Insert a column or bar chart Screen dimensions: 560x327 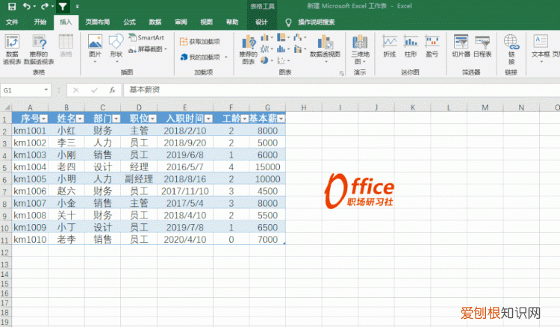click(267, 37)
